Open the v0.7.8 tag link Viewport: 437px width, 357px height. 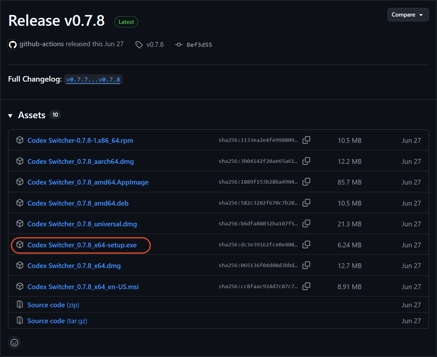pos(155,45)
